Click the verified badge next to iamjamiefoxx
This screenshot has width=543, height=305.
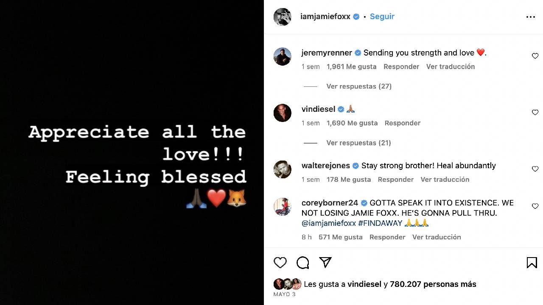coord(356,16)
